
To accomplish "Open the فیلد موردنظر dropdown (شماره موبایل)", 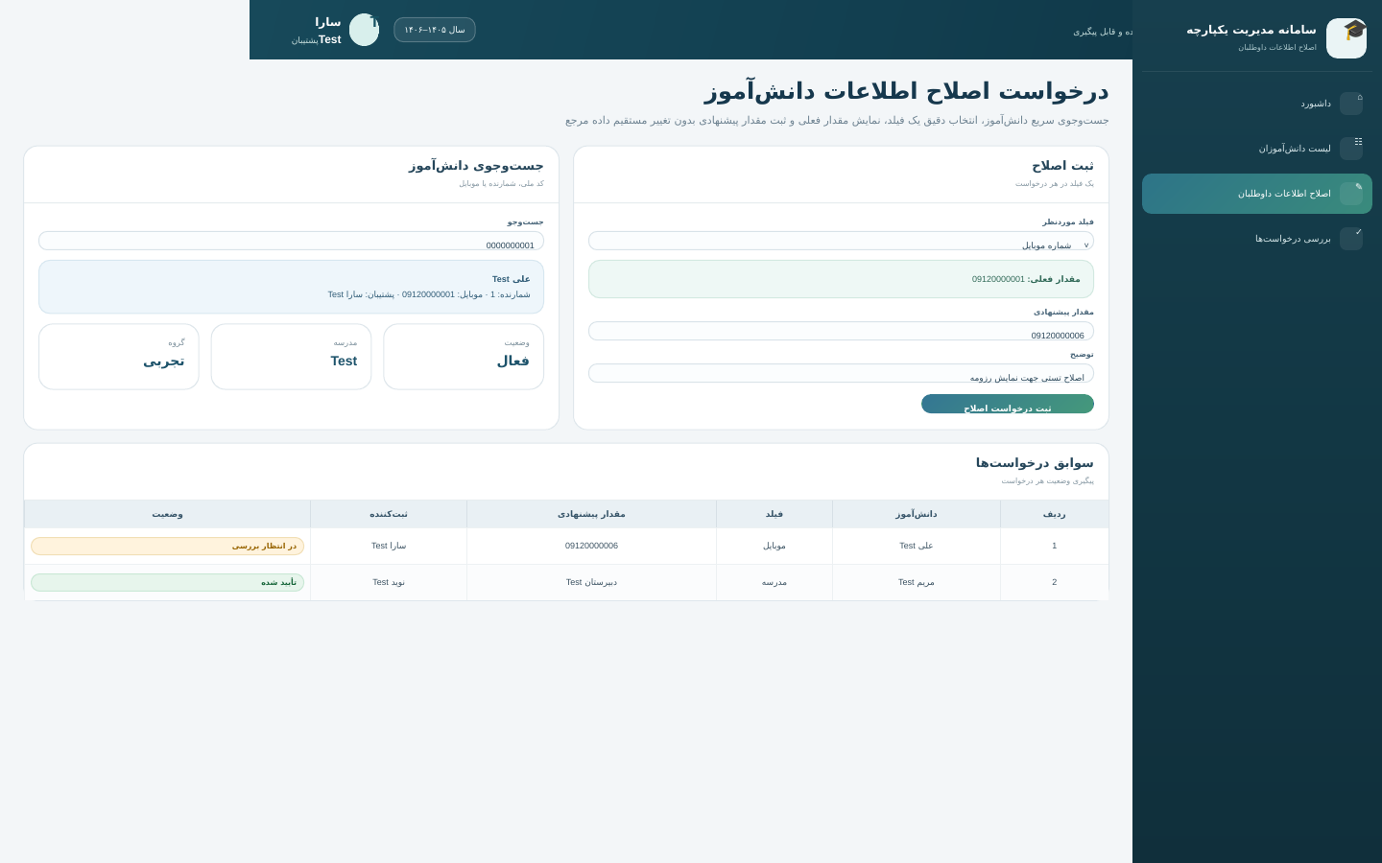I will click(x=841, y=241).
